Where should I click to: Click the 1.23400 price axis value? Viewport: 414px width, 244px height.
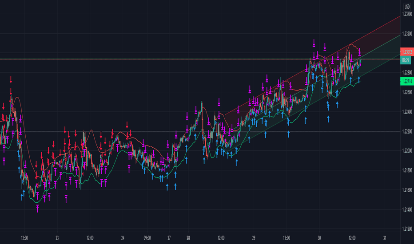pyautogui.click(x=407, y=14)
